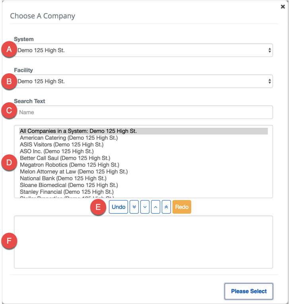
Task: Select American Catering from the list
Action: pyautogui.click(x=69, y=138)
